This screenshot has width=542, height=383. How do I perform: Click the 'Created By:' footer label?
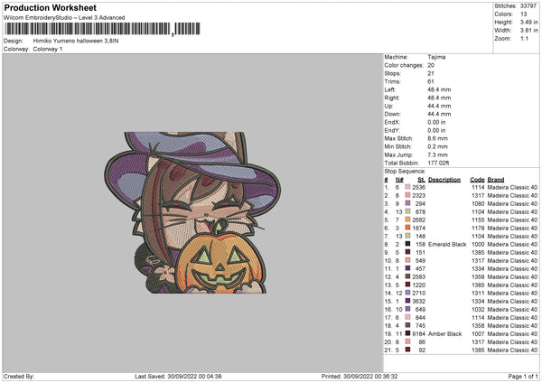tap(19, 376)
